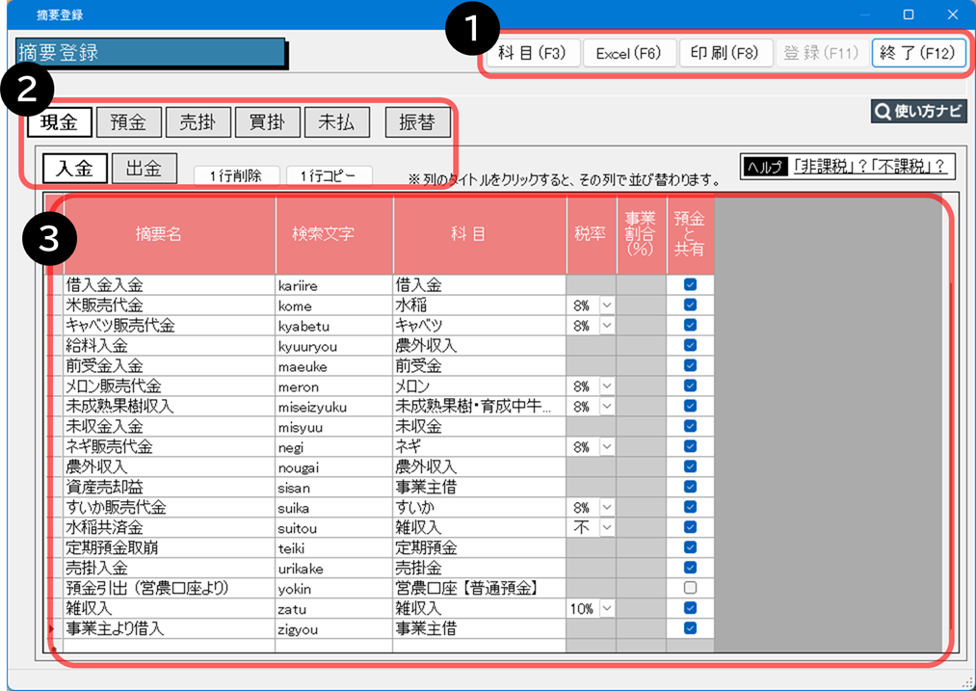Toggle 預金と共有 checkbox for 借入金入金 row
Viewport: 976px width, 691px height.
(x=690, y=285)
